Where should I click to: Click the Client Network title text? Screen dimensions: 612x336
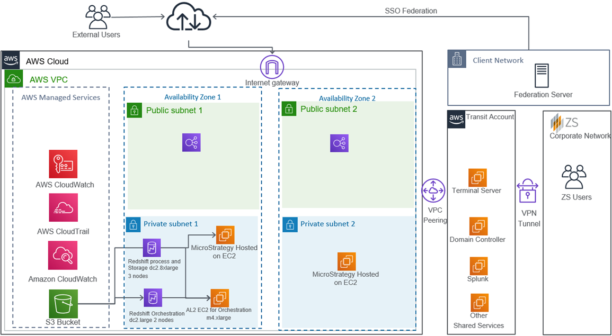pyautogui.click(x=498, y=60)
